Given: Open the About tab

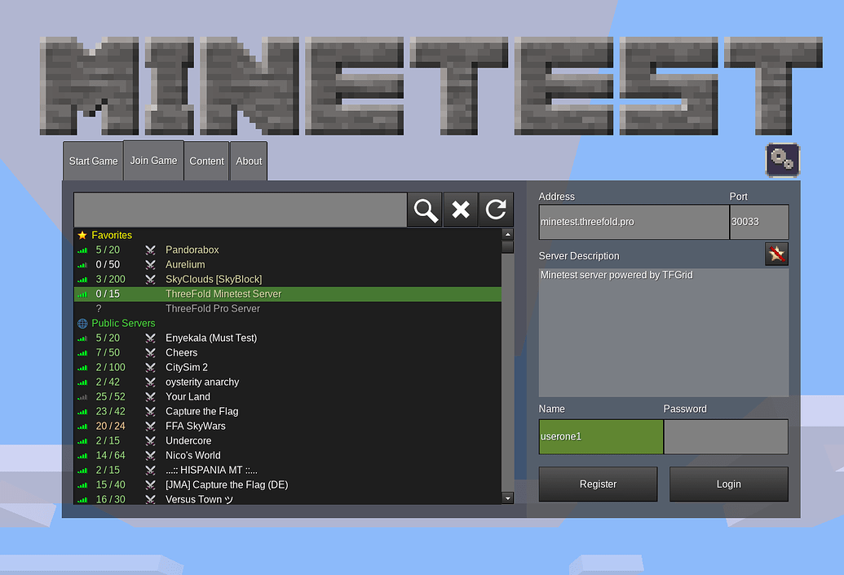Looking at the screenshot, I should [249, 161].
